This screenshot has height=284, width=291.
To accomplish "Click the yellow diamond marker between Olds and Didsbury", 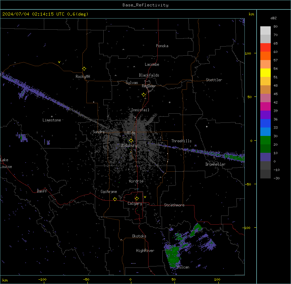I will pos(131,141).
